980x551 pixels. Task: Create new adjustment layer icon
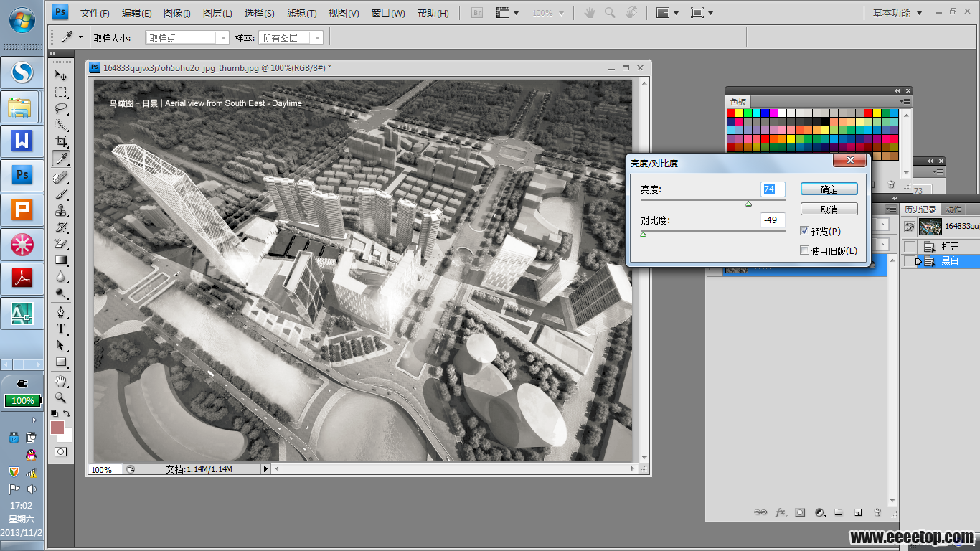click(x=820, y=512)
